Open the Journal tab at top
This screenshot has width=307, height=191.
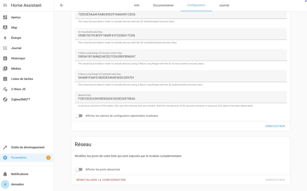point(224,5)
